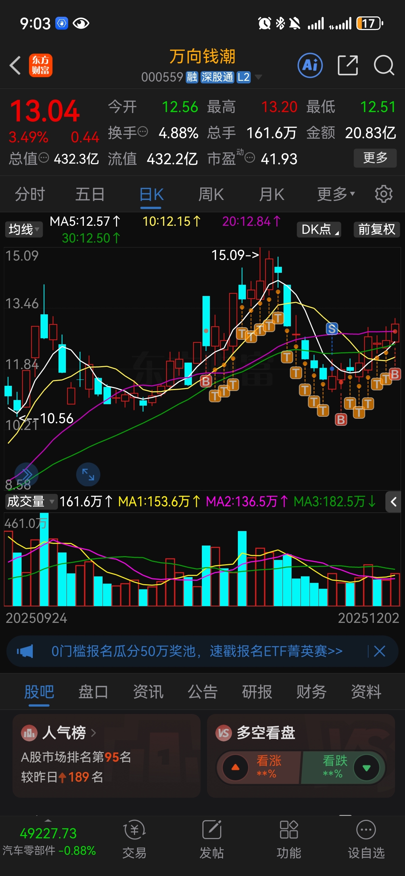Switch to 月K tab
This screenshot has height=876, width=405.
[x=272, y=194]
